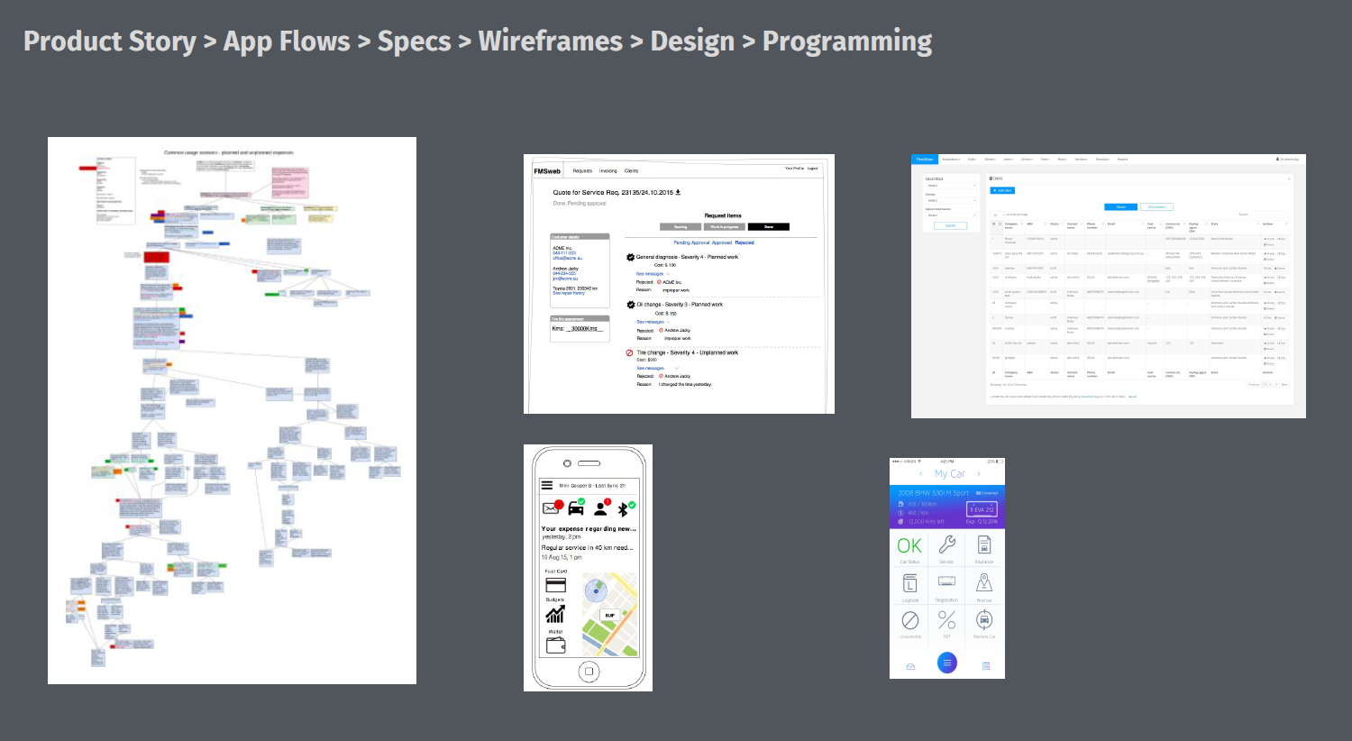The width and height of the screenshot is (1352, 741).
Task: Open the Requests menu in FMSweb
Action: pyautogui.click(x=582, y=170)
